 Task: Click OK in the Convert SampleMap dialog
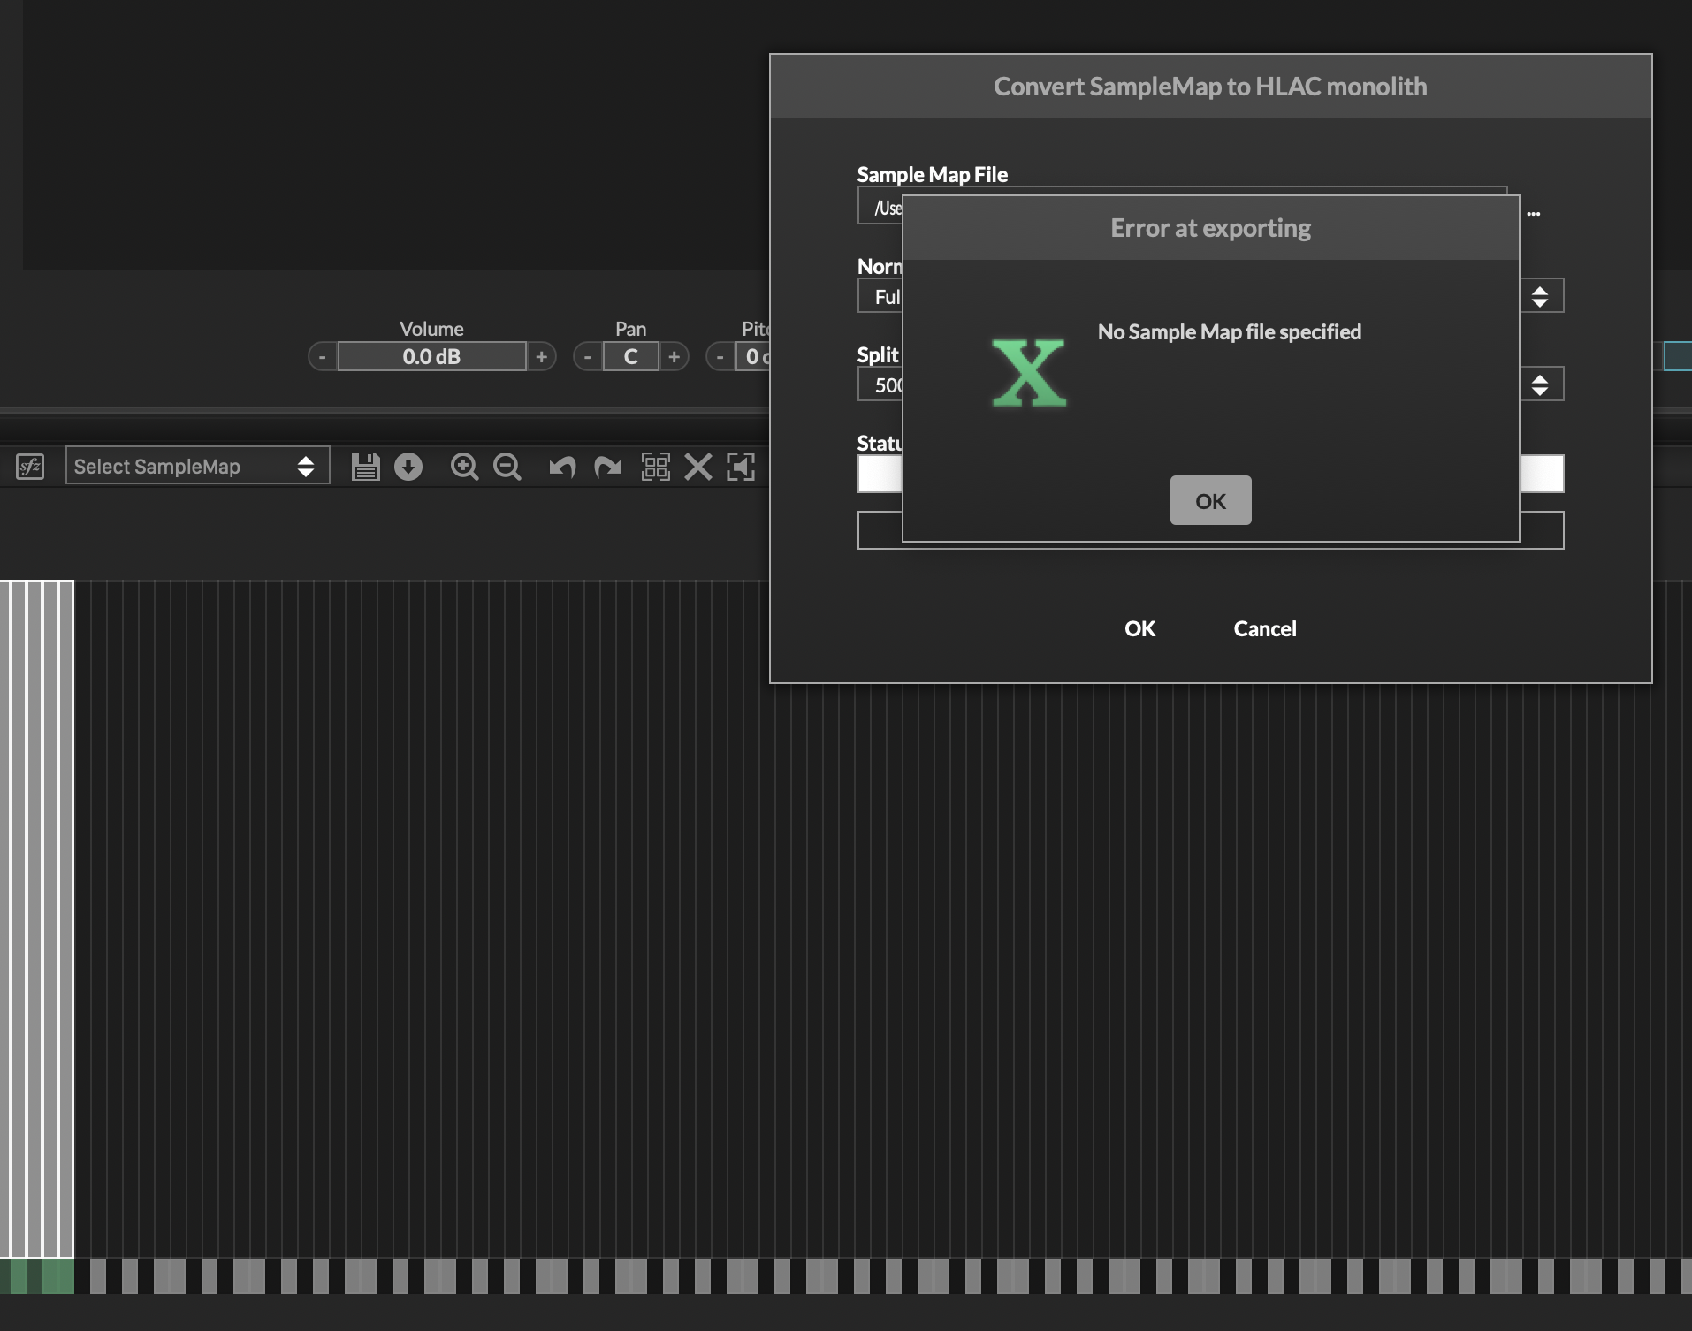point(1139,628)
